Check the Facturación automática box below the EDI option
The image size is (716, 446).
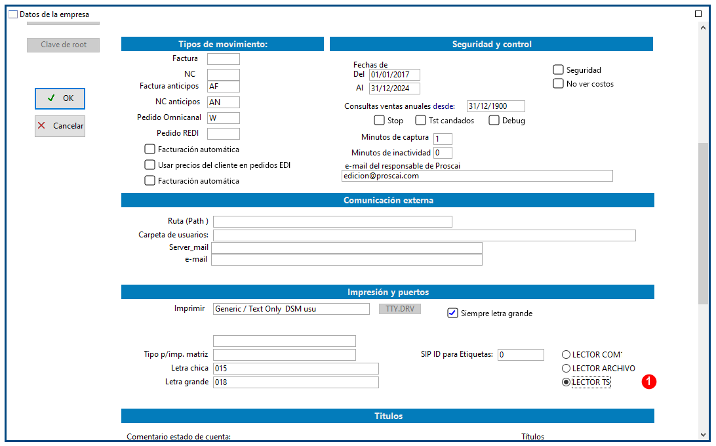click(x=149, y=180)
